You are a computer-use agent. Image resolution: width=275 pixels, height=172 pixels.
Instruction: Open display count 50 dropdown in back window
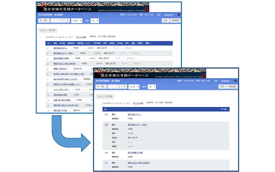[95, 21]
